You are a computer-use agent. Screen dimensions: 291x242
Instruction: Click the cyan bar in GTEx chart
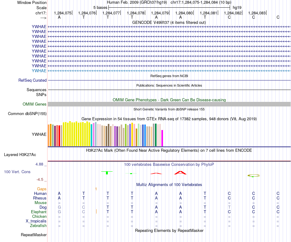coord(92,135)
